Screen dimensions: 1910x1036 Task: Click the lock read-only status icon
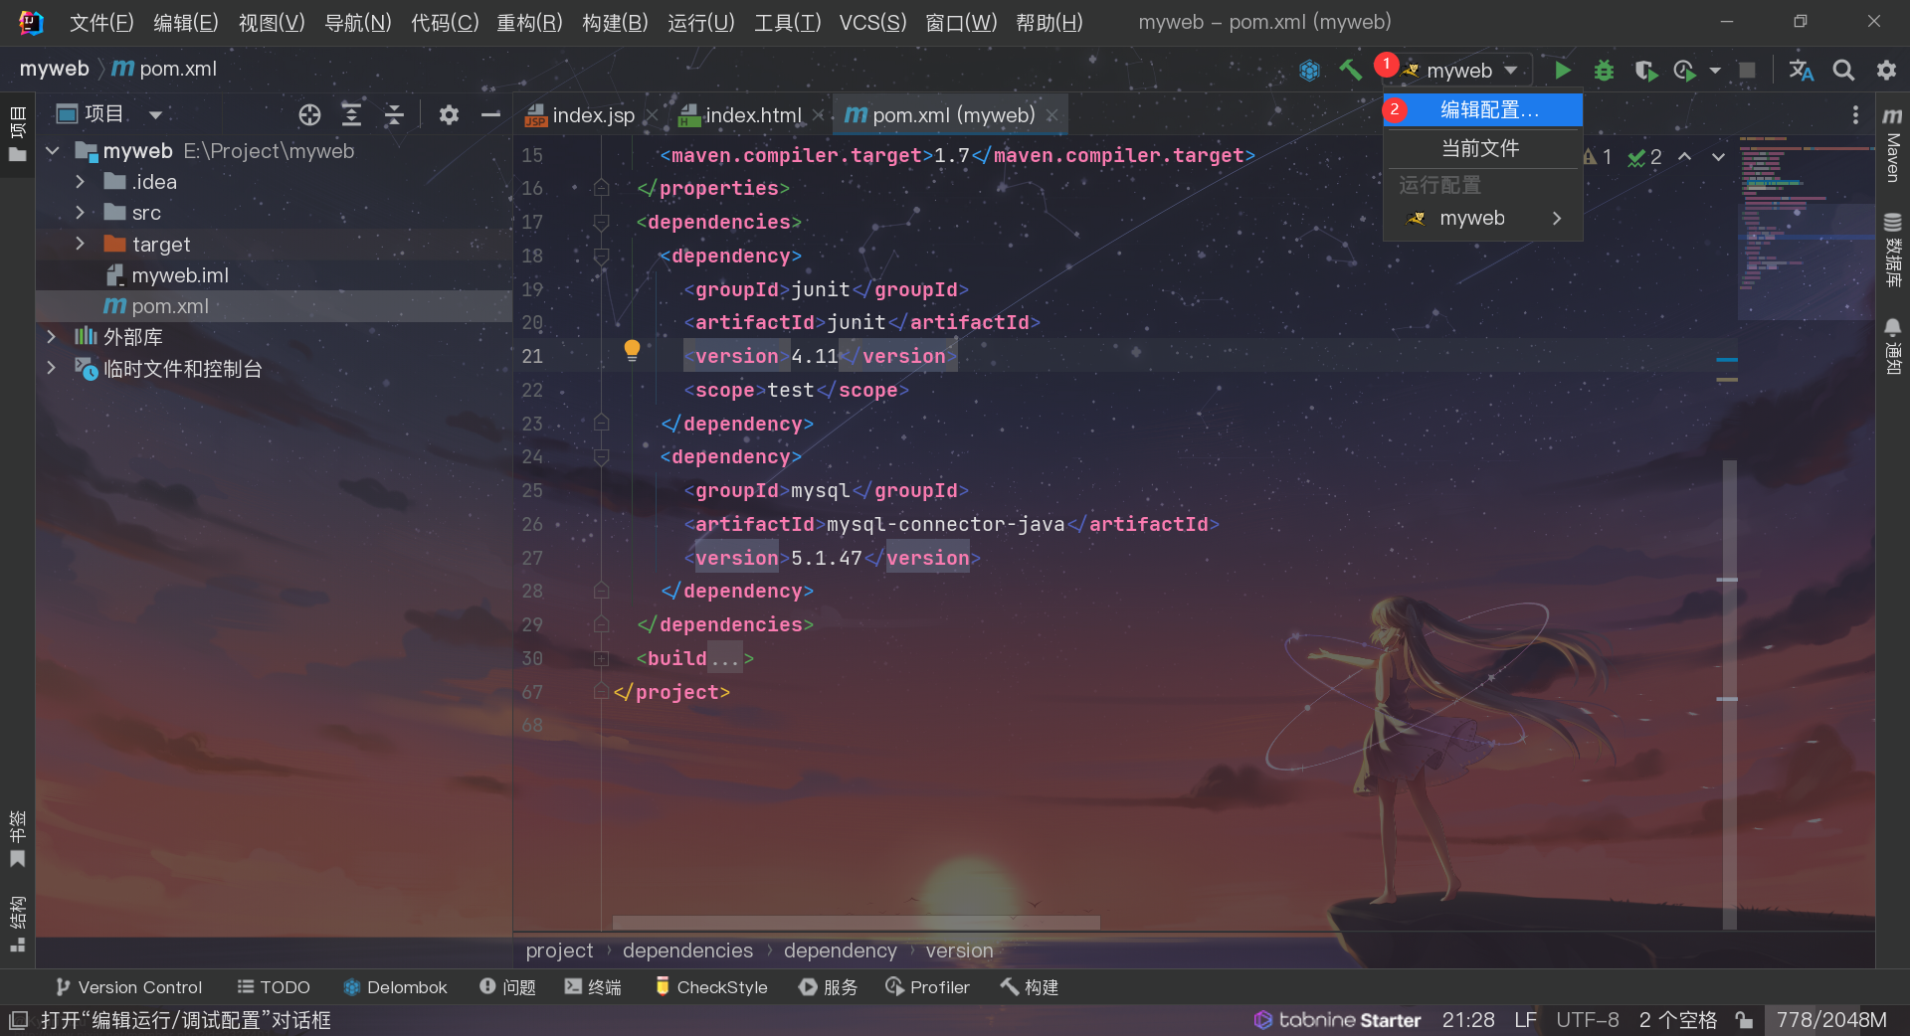point(1744,1020)
